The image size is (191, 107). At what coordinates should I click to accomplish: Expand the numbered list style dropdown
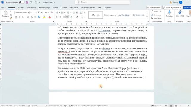(65, 12)
